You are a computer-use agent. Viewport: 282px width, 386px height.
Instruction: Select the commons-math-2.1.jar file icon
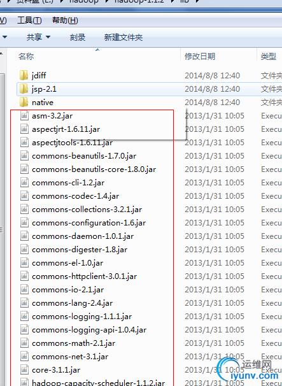pos(24,343)
